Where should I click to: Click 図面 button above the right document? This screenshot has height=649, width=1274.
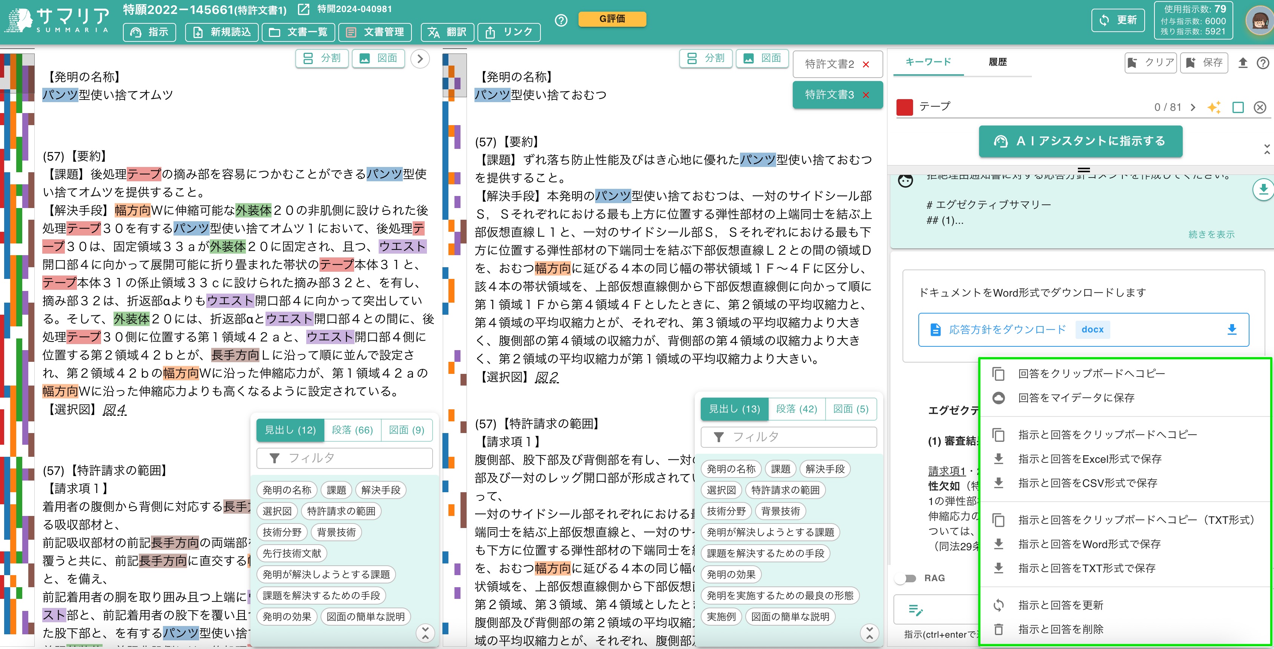coord(761,58)
